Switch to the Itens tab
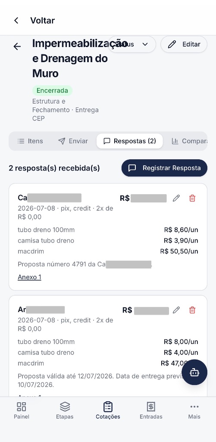216x442 pixels. coord(30,141)
